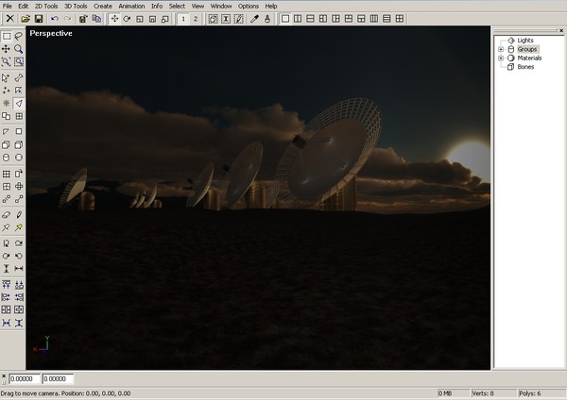Click the toolbar button labeled 2
Viewport: 567px width, 400px height.
(x=196, y=19)
